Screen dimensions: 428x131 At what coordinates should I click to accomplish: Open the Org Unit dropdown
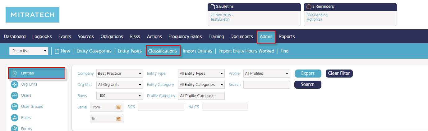(x=120, y=85)
